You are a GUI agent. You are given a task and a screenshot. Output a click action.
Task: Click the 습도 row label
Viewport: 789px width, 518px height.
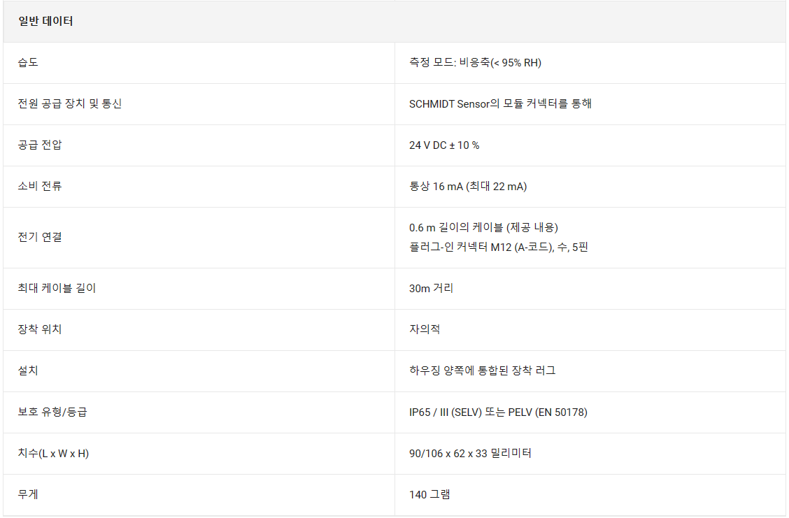pyautogui.click(x=28, y=63)
